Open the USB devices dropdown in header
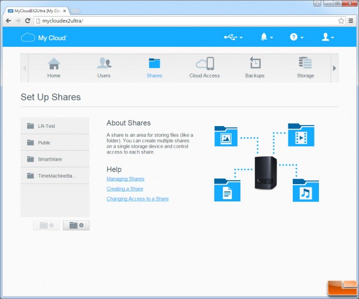 point(233,37)
